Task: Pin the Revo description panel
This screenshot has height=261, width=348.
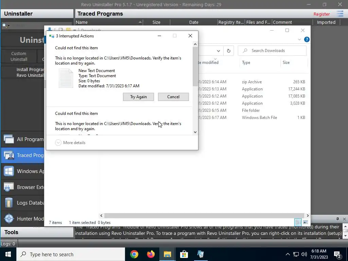Action: pyautogui.click(x=337, y=219)
